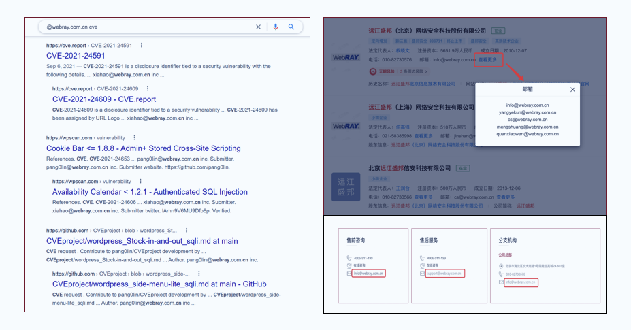This screenshot has height=330, width=631.
Task: Click 在线咨询 text in 售前咨询 card
Action: tap(359, 265)
